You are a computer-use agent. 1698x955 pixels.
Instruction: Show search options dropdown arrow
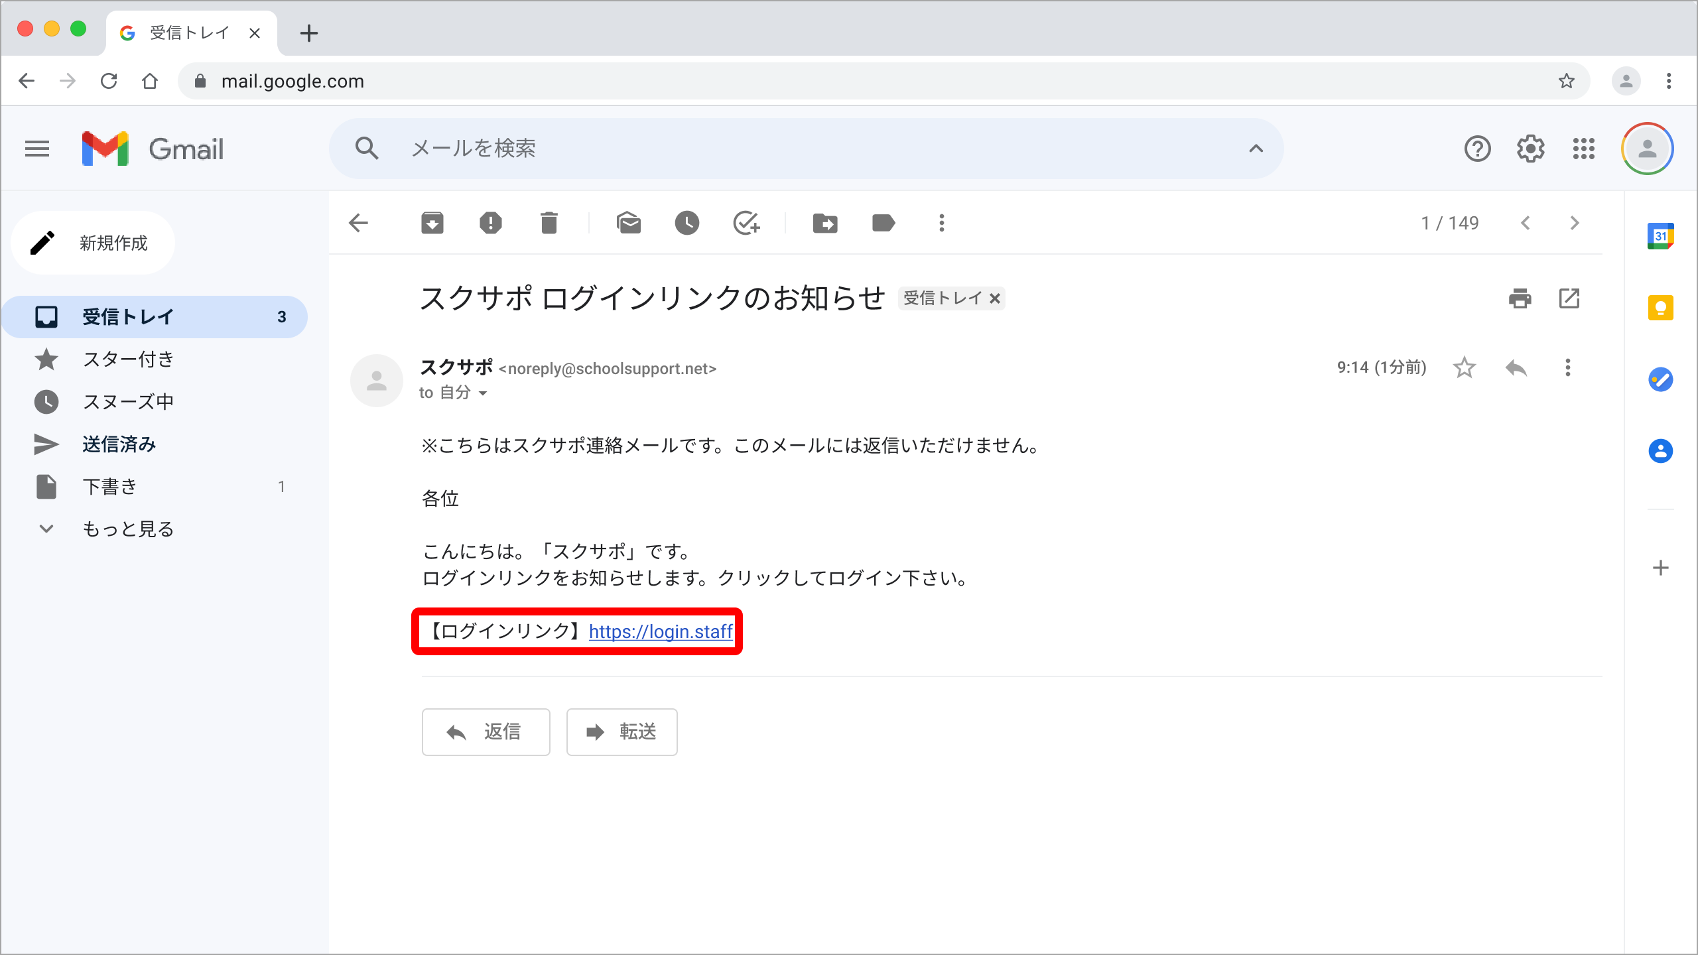tap(1256, 149)
